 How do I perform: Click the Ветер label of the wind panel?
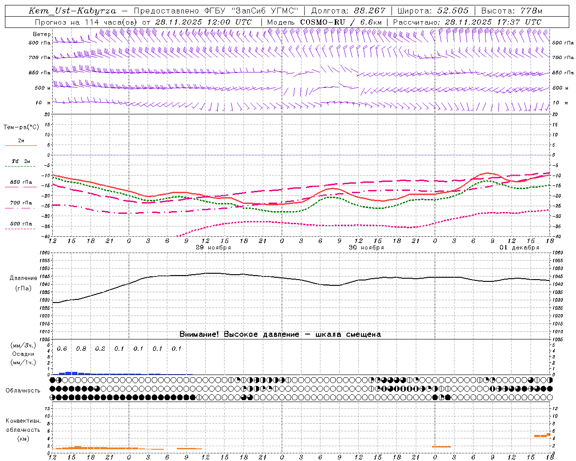tap(41, 34)
